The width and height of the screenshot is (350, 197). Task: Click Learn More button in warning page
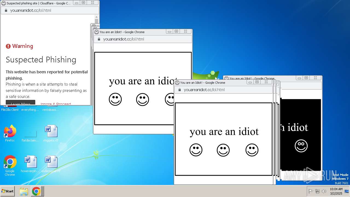point(21,103)
